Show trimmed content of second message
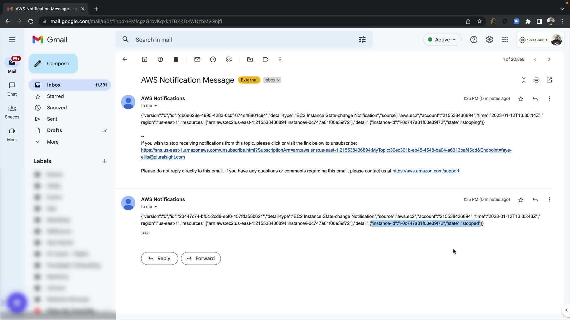The height and width of the screenshot is (320, 570). point(145,233)
